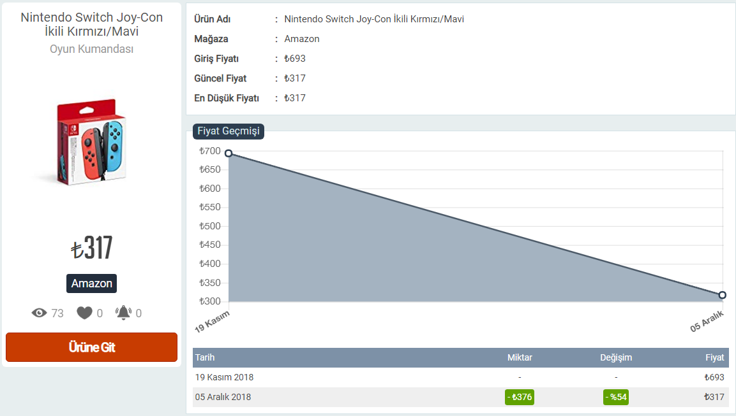736x416 pixels.
Task: Click the Amazon store badge under price
Action: coord(91,283)
